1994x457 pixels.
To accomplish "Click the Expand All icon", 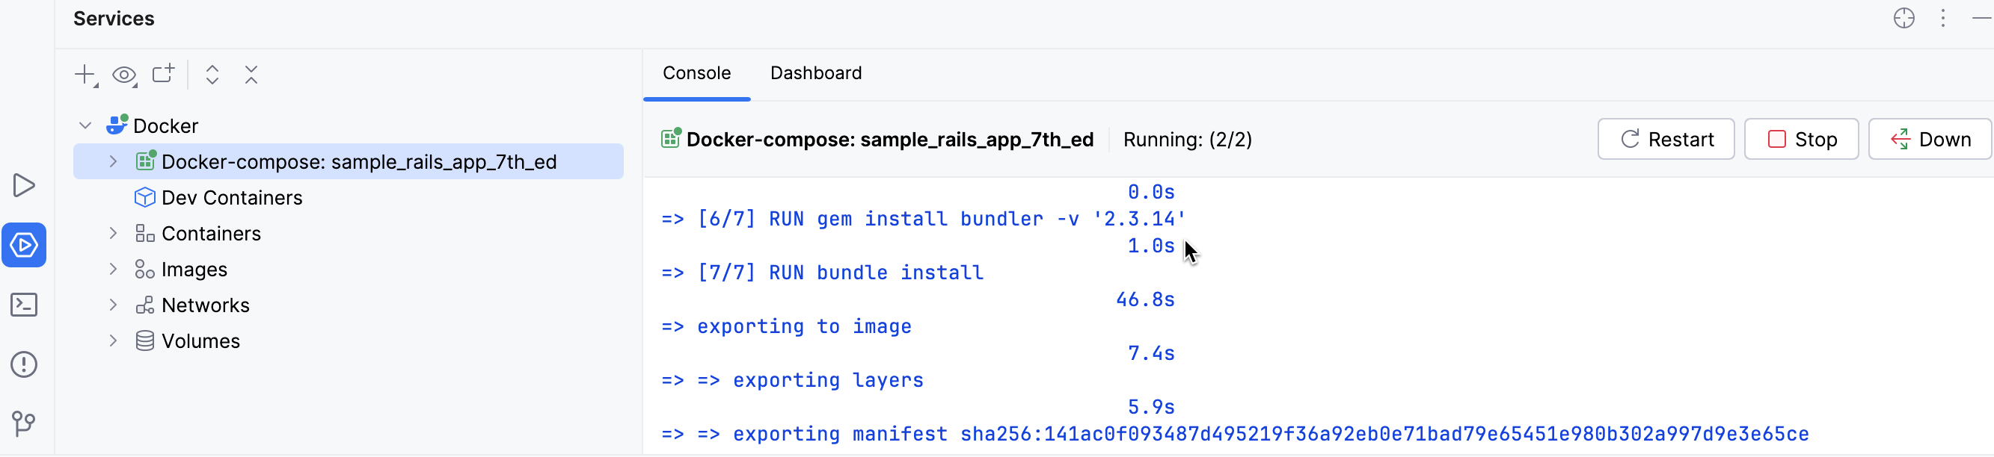I will tap(212, 75).
